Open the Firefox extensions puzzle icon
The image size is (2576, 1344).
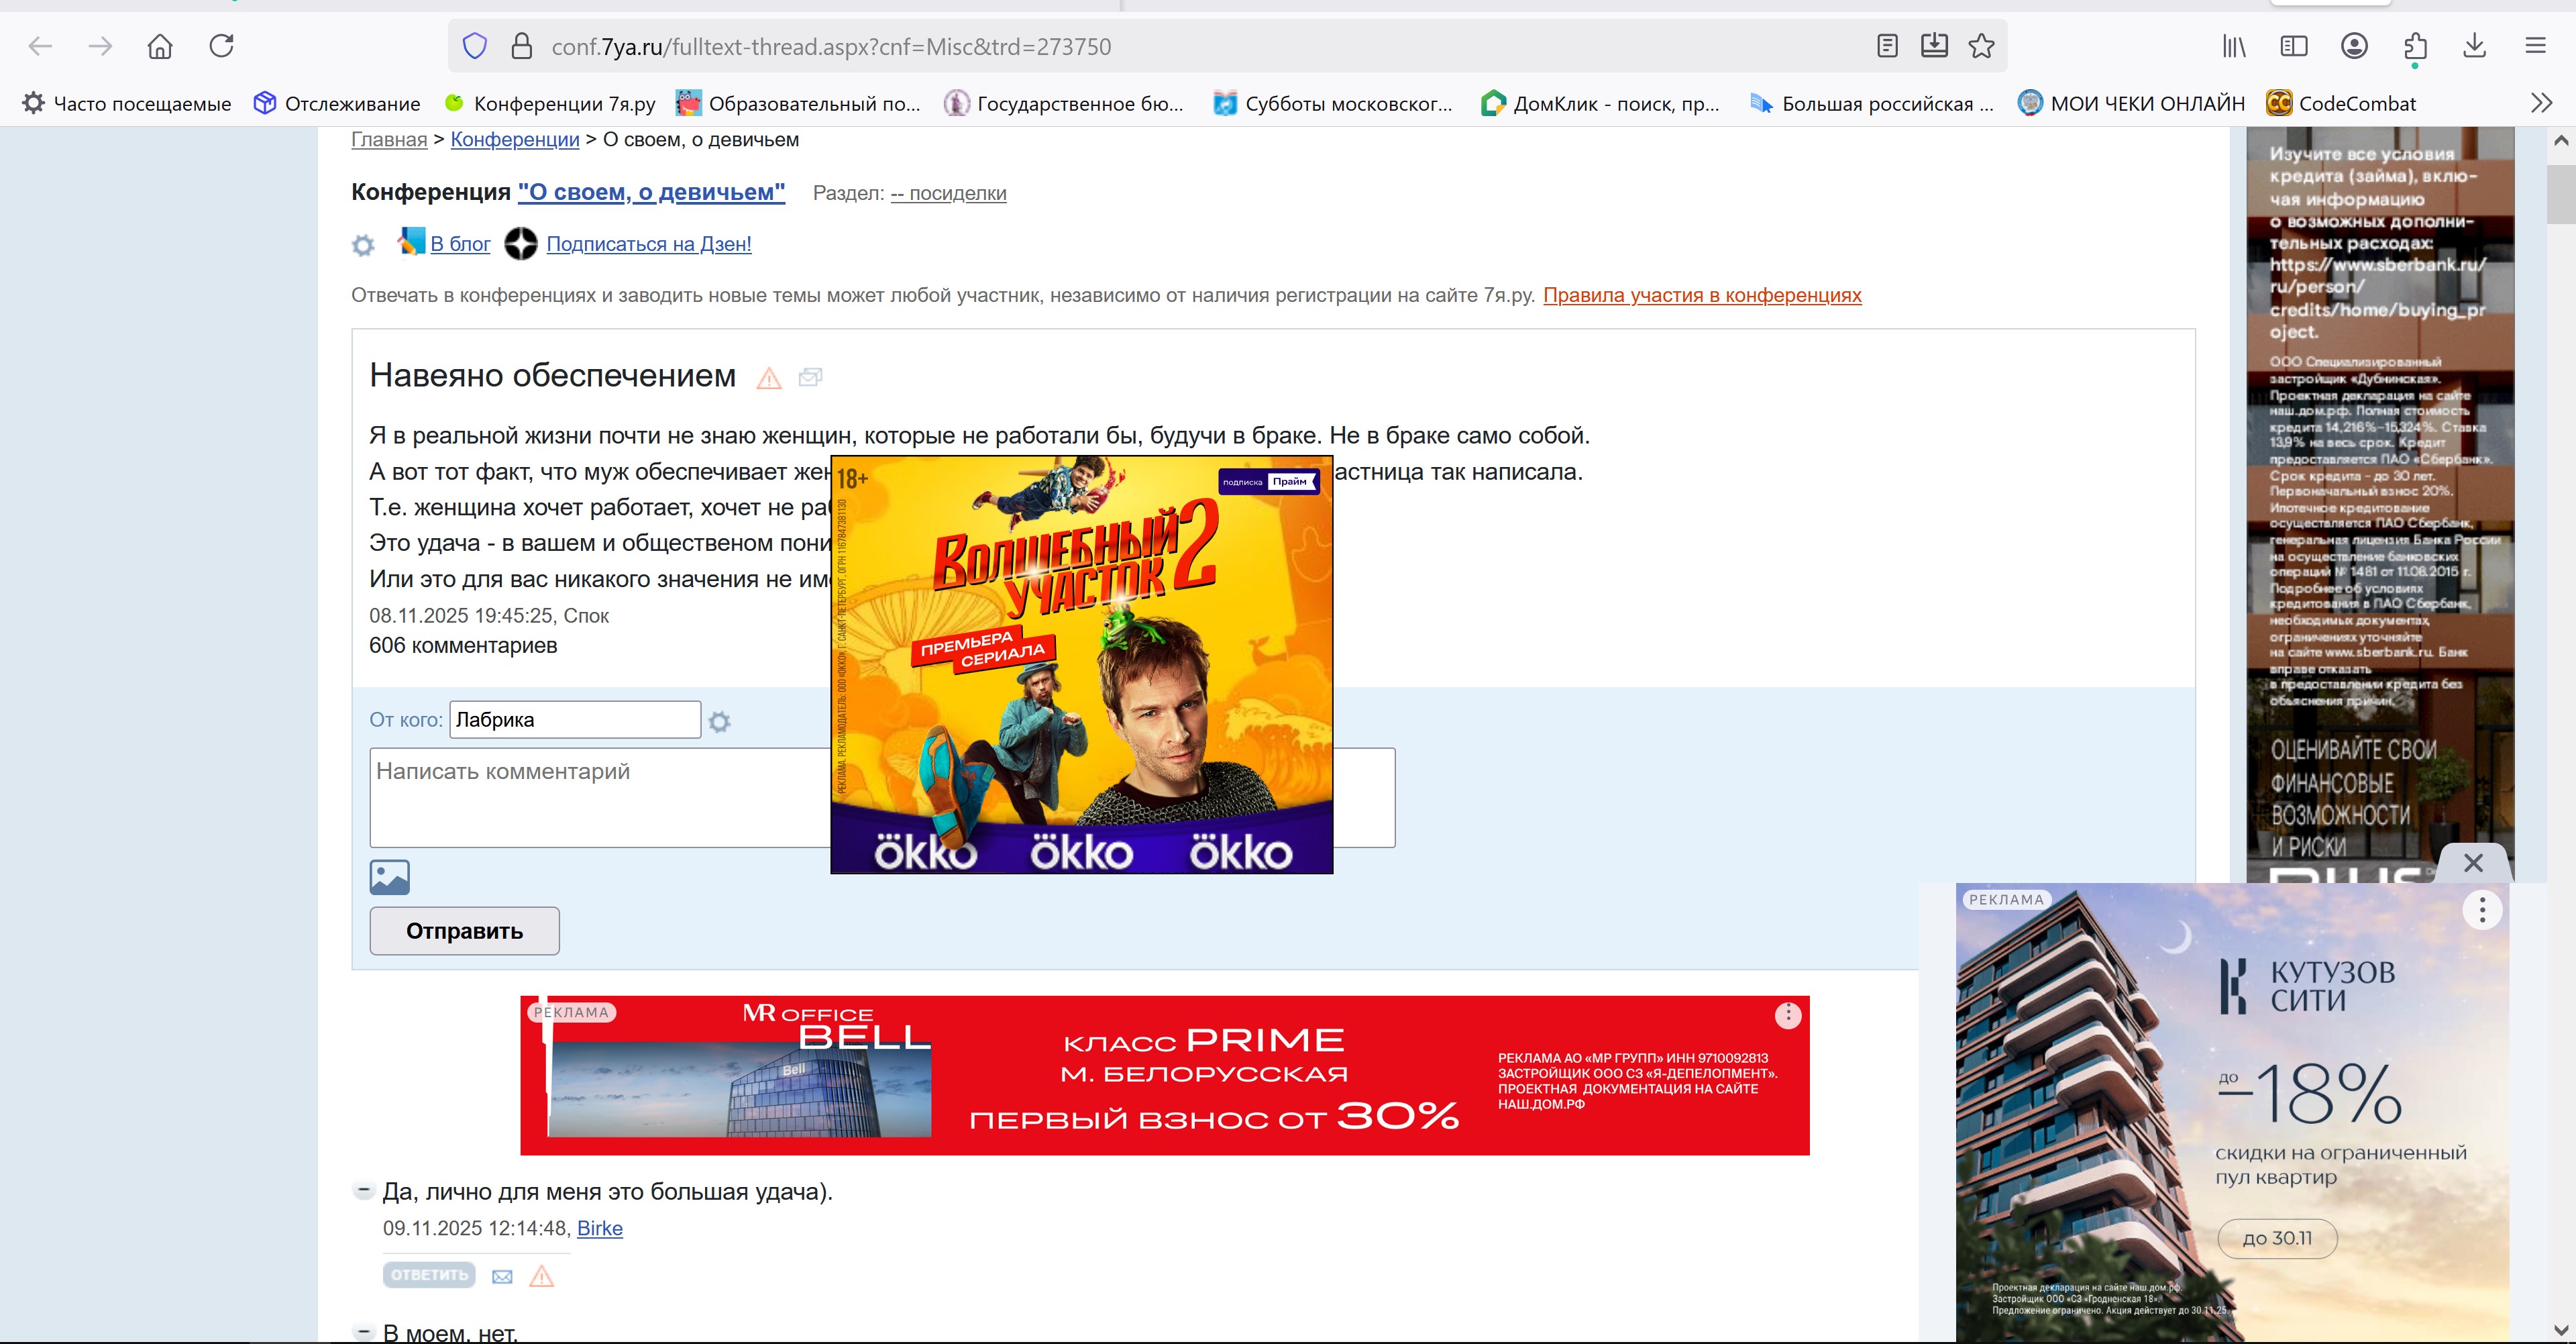coord(2414,46)
